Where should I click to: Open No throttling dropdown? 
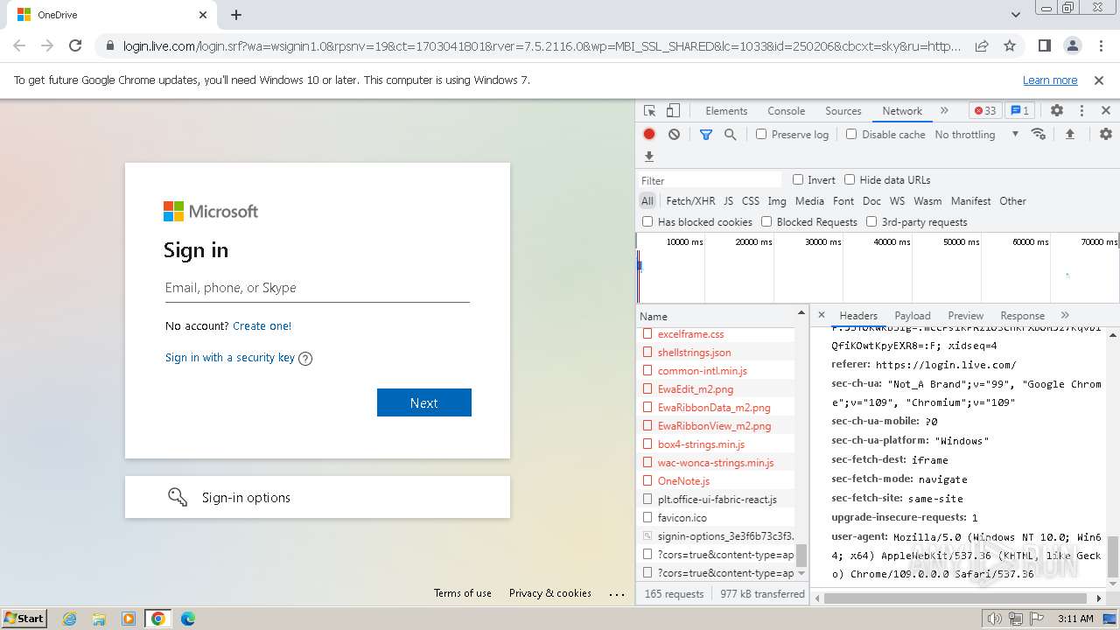[x=976, y=134]
